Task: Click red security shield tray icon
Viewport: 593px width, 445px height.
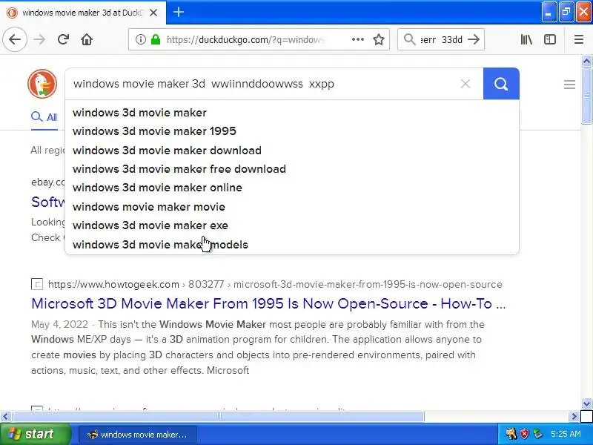Action: pyautogui.click(x=524, y=434)
